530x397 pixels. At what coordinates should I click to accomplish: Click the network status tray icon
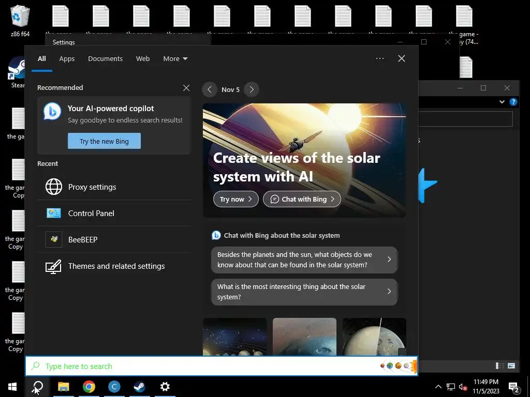tap(451, 387)
